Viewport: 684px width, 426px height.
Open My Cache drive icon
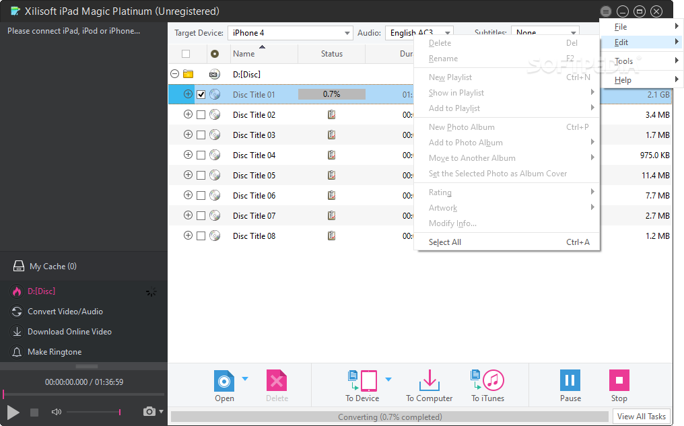19,266
